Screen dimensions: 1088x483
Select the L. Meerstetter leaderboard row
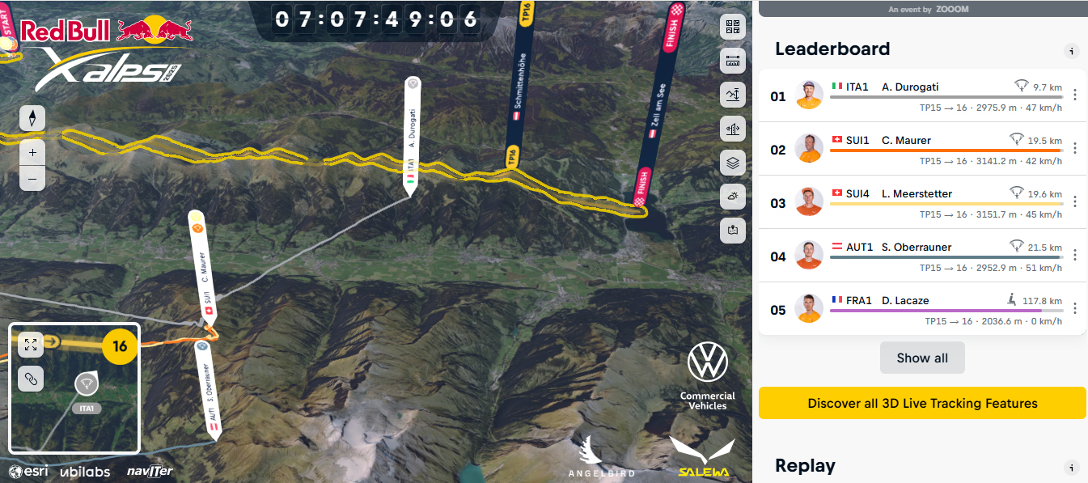click(x=922, y=202)
